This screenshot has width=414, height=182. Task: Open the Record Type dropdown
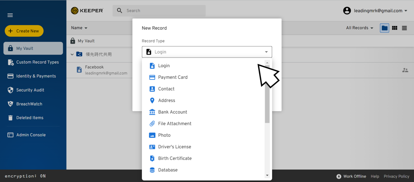(207, 52)
